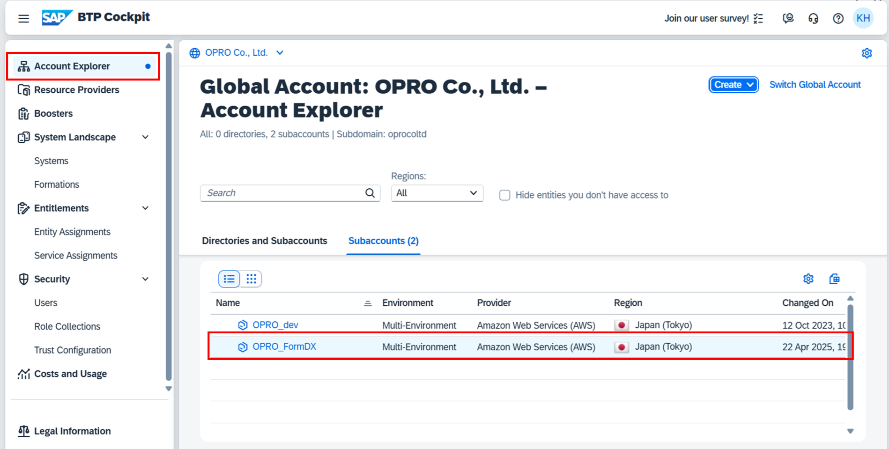The width and height of the screenshot is (889, 449).
Task: Open the Regions dropdown
Action: pyautogui.click(x=437, y=193)
